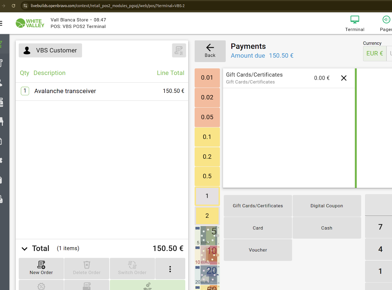
Task: Select Voucher payment method
Action: pyautogui.click(x=258, y=250)
